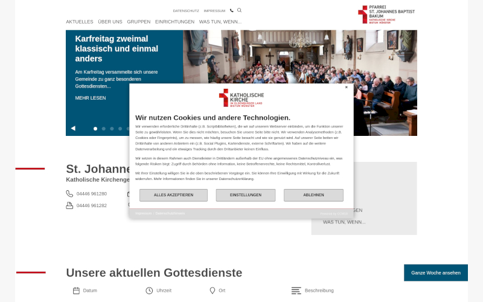Click the Katholische Kirche logo in cookie dialog
The image size is (483, 302).
coord(241,98)
